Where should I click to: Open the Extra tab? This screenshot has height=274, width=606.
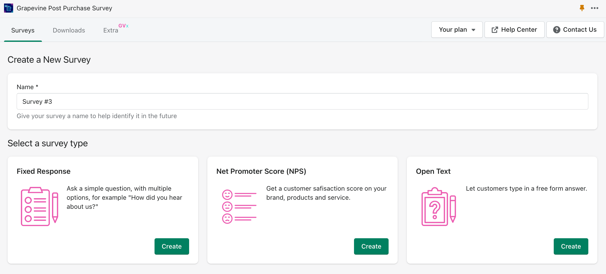coord(111,30)
